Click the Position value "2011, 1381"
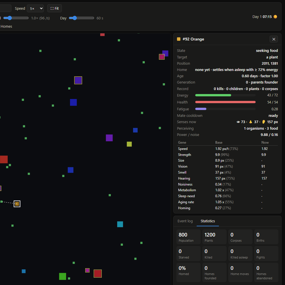 (x=269, y=63)
